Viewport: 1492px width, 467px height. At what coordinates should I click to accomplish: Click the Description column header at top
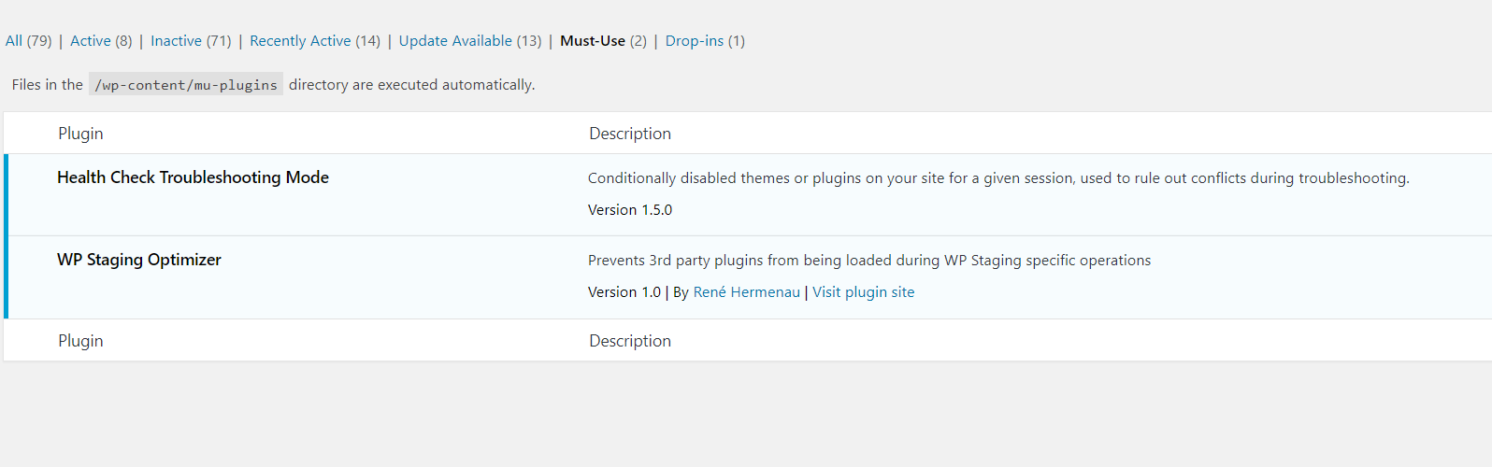click(630, 134)
